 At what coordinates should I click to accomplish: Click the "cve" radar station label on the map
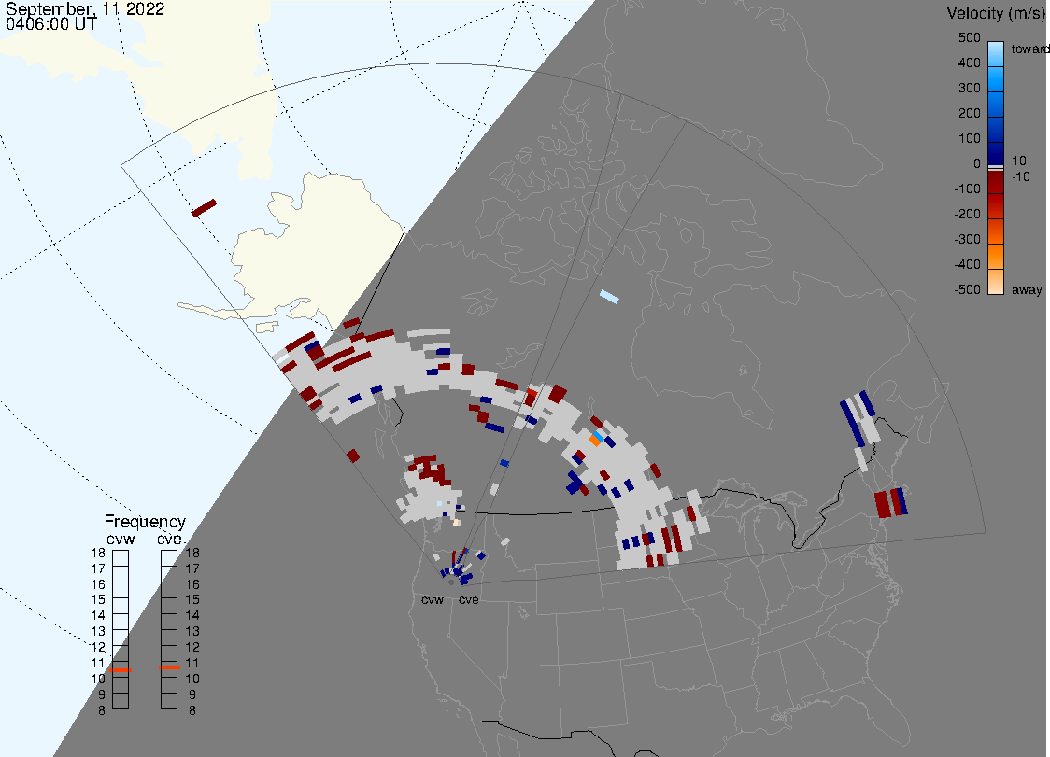(469, 599)
